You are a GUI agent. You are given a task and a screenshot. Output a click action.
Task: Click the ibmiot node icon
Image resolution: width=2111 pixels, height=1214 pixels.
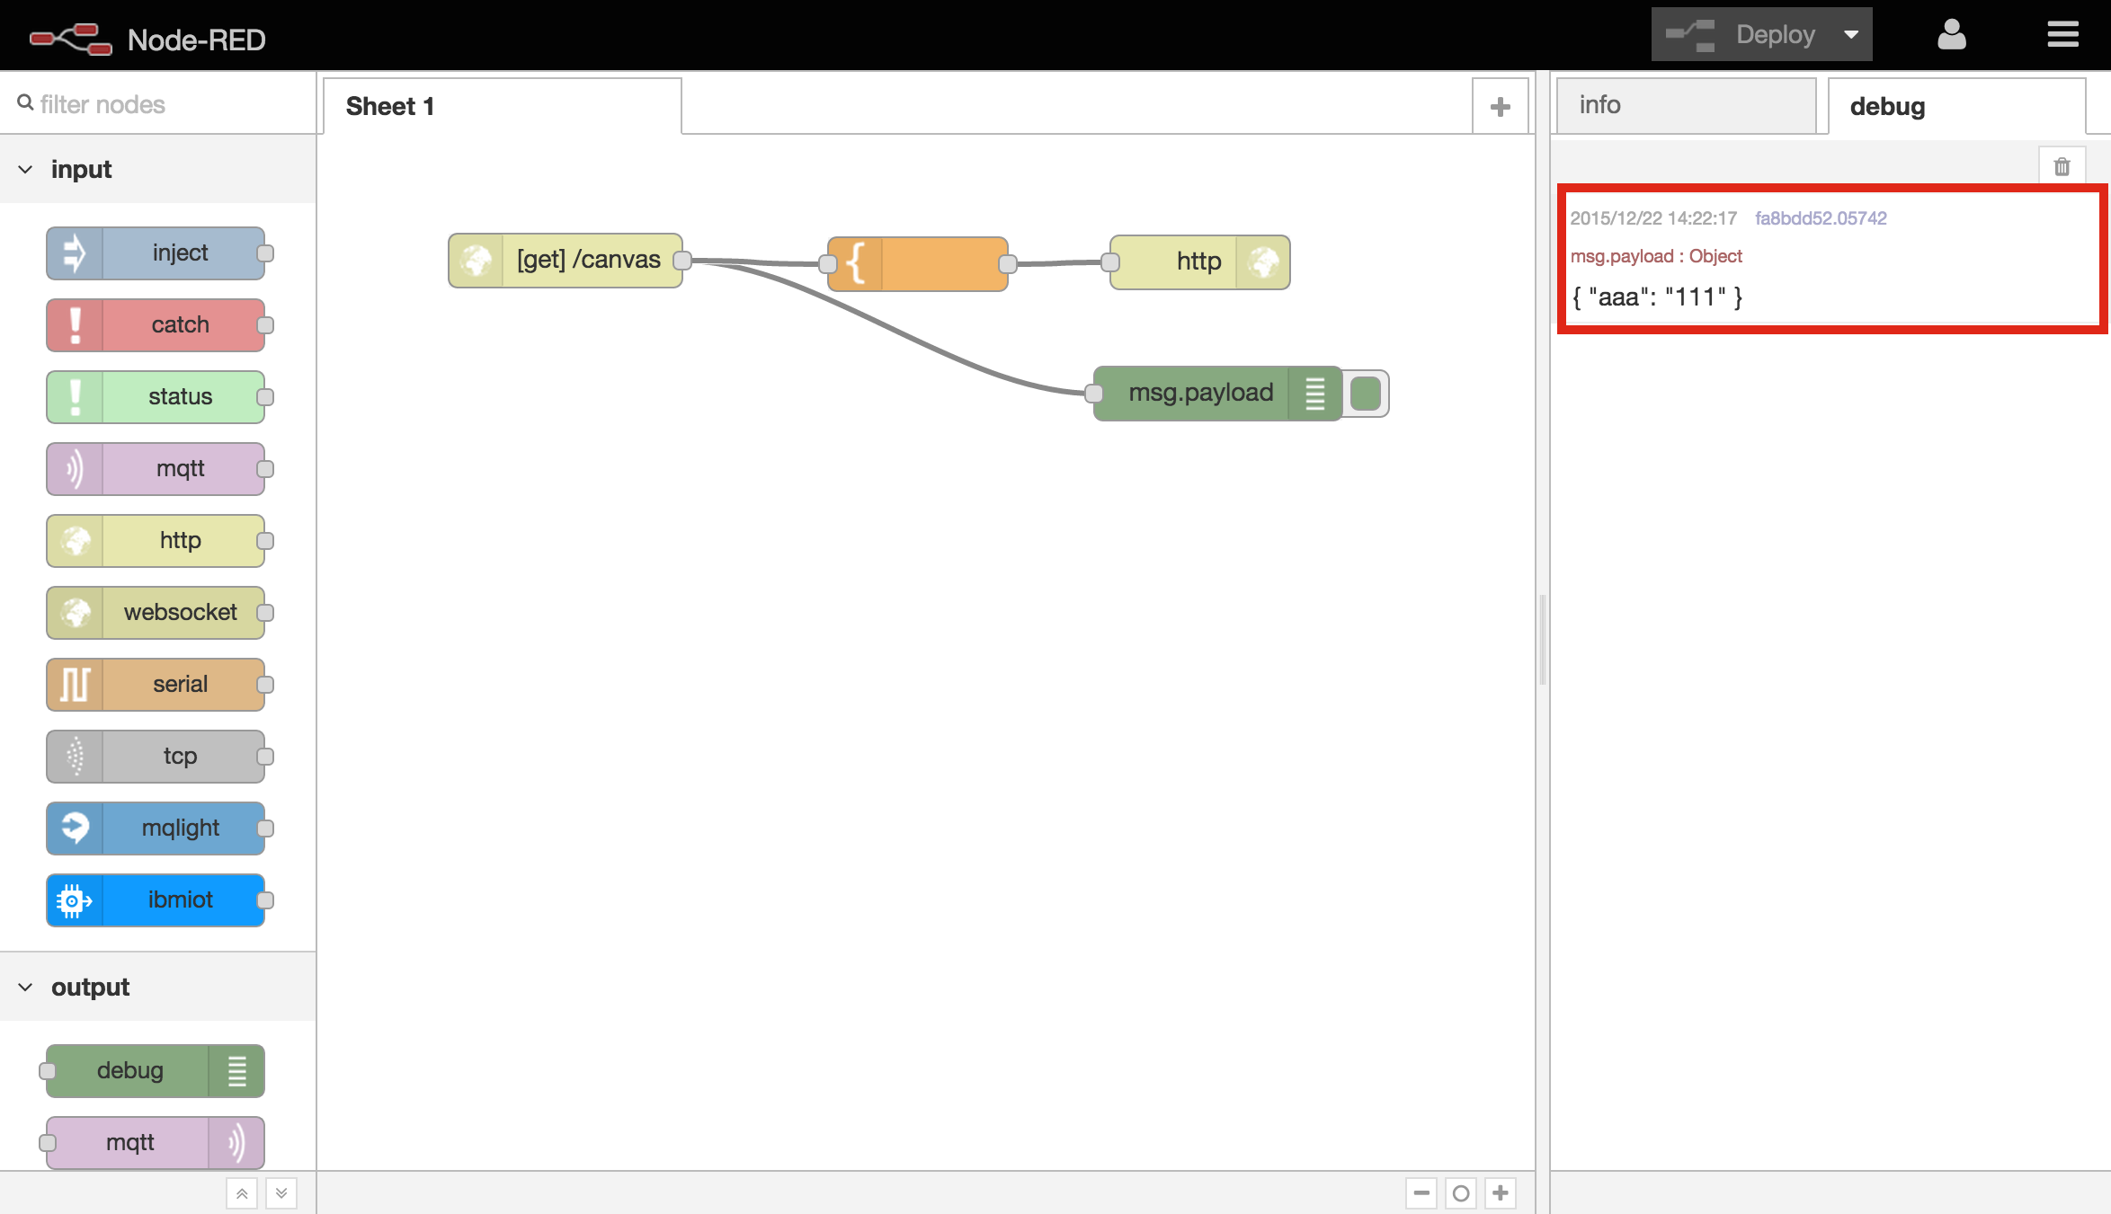click(x=76, y=899)
